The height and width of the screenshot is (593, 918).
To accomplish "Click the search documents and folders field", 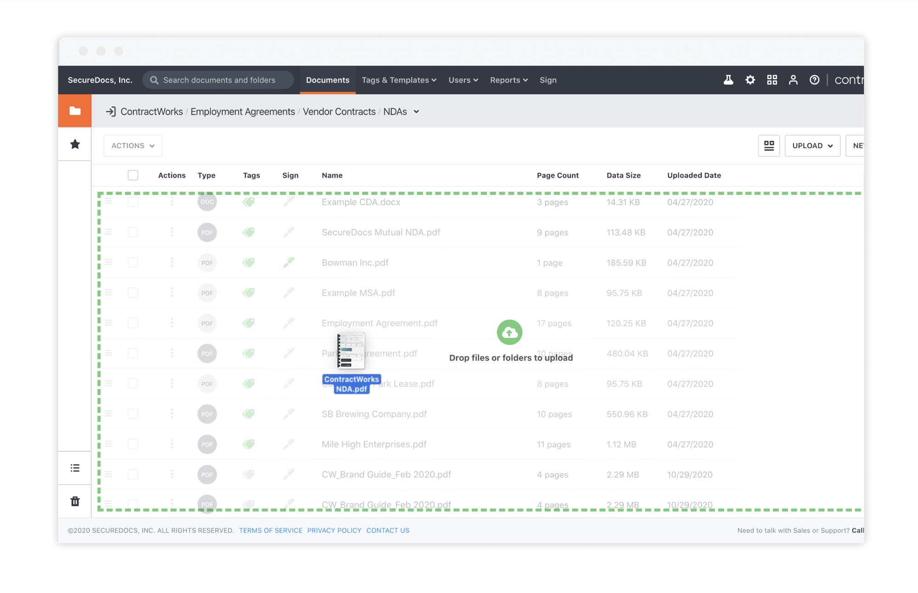I will click(219, 80).
